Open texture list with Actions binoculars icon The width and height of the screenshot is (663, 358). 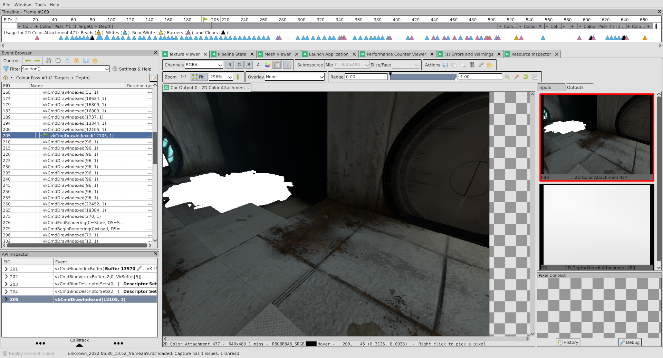pos(472,65)
